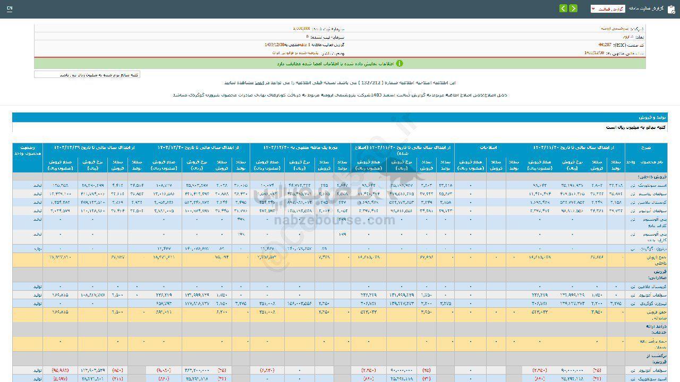
Task: Click the green info icon in confirmation banner
Action: click(399, 63)
